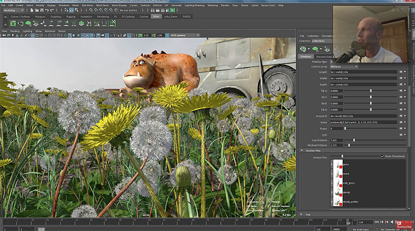Select the Primitives tab in XGen panel

pos(306,56)
